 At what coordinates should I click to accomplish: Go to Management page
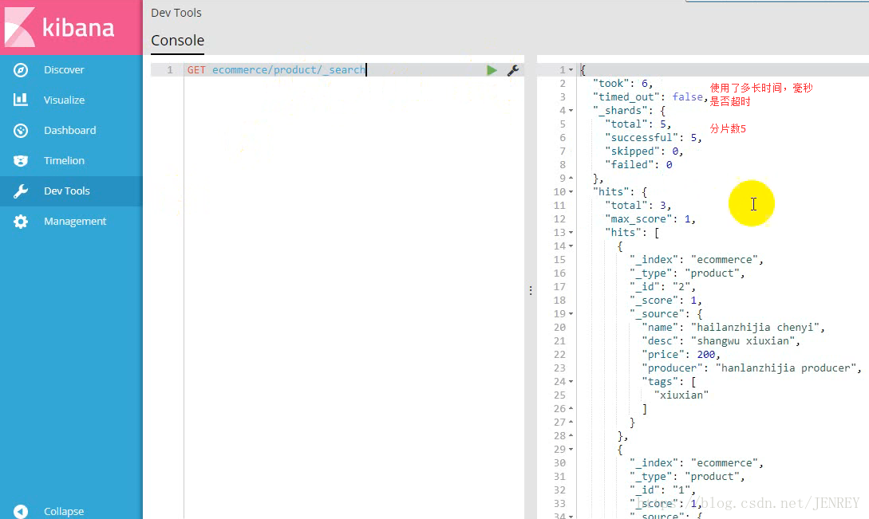click(x=75, y=221)
